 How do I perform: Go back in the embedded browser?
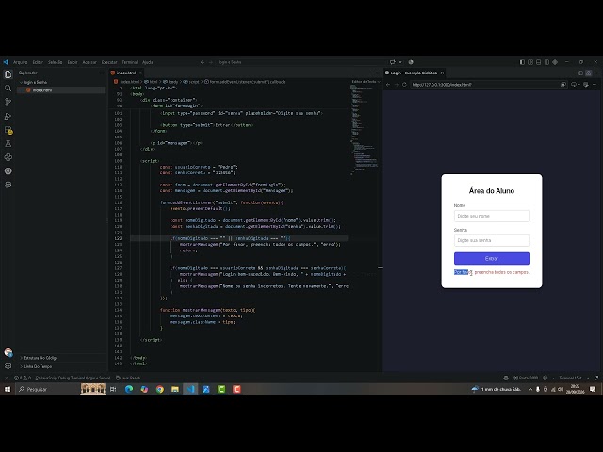coord(388,85)
